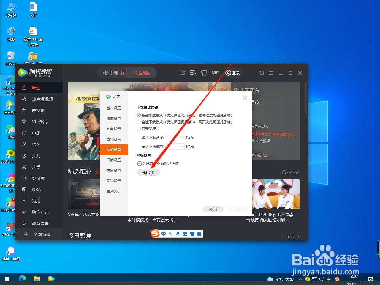Open 新建 PPT 演示文稿 desktop file

[33, 37]
